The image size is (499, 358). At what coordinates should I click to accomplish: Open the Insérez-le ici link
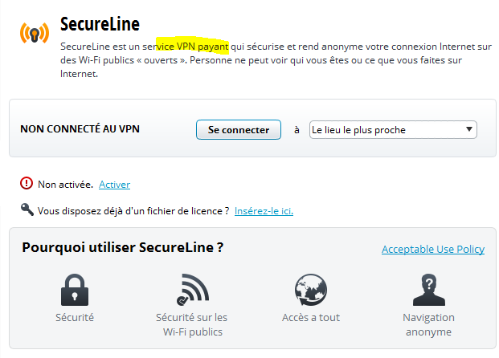click(x=264, y=211)
